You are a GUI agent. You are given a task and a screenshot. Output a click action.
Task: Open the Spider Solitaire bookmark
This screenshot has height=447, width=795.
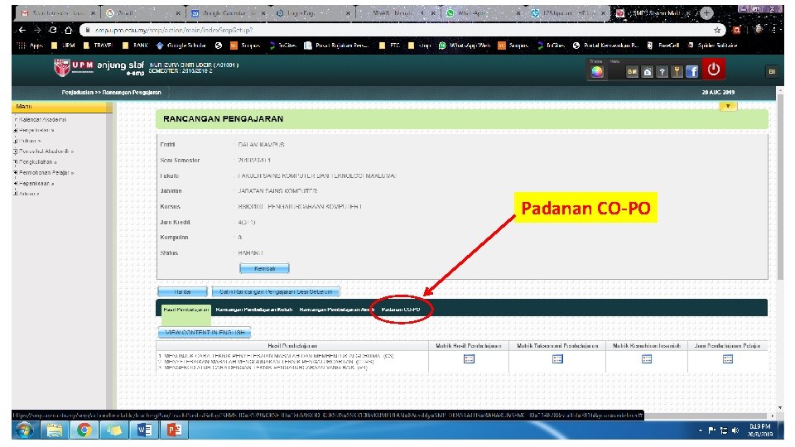712,46
